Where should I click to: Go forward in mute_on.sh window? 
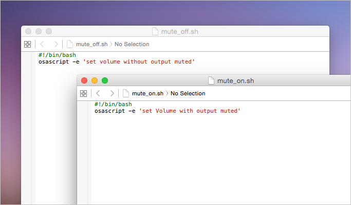tap(112, 93)
